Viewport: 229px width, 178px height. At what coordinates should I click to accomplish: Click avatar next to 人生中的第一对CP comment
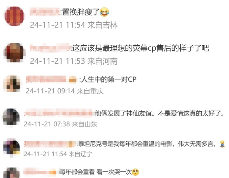pos(12,83)
